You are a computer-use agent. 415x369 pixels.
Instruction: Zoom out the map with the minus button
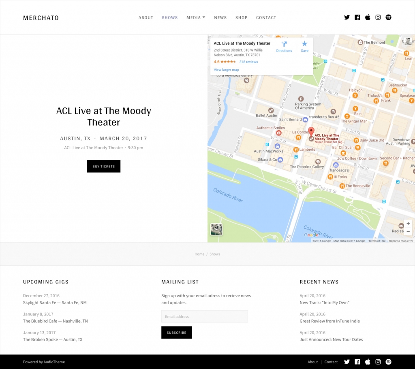(x=408, y=232)
